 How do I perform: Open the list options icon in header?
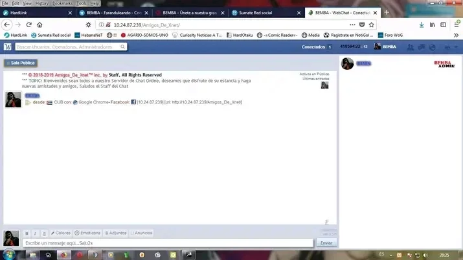447,47
